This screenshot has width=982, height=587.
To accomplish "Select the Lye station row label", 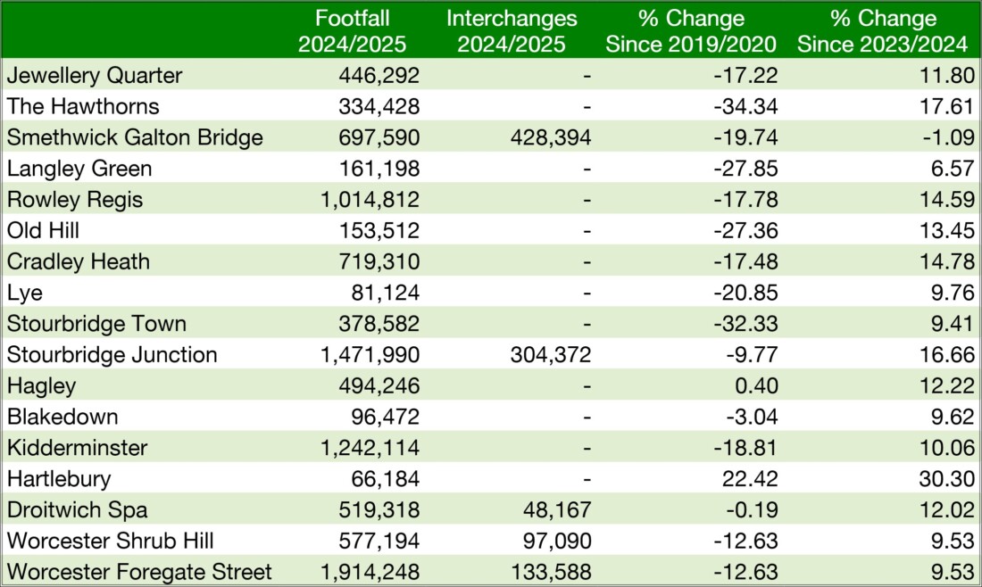I will pos(24,293).
